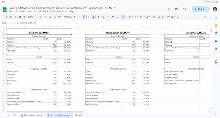Viewport: 220px width, 118px height.
Task: Open Registrant Summary tab options arrow
Action: 71,115
